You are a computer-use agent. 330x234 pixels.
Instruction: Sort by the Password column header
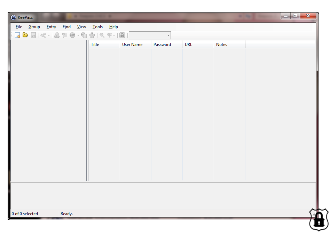coord(167,45)
